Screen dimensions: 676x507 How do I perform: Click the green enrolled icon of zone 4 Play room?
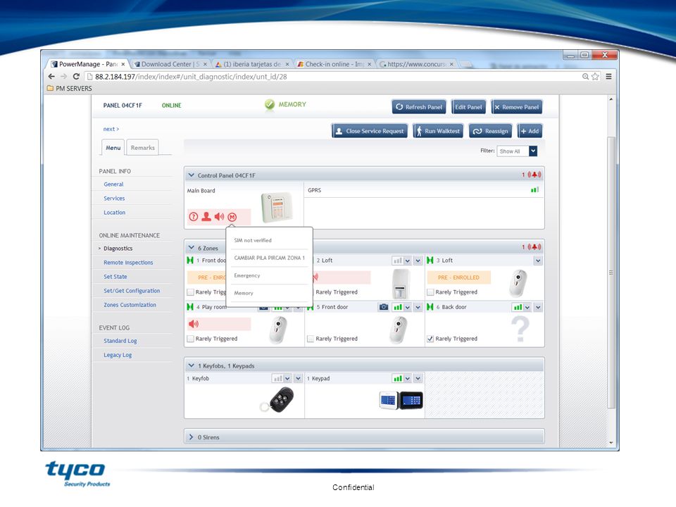(189, 307)
